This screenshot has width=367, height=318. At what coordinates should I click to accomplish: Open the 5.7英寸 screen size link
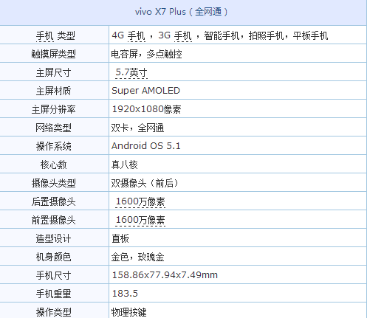click(131, 72)
